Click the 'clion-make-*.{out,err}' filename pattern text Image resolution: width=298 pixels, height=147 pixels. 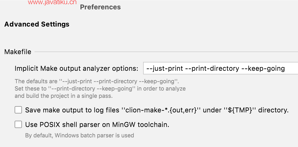161,110
